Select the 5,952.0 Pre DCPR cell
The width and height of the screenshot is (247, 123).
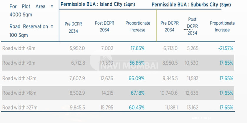tap(78, 48)
